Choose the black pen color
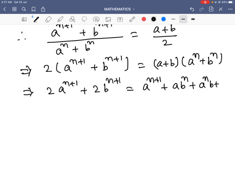This screenshot has height=176, width=235. click(x=154, y=19)
